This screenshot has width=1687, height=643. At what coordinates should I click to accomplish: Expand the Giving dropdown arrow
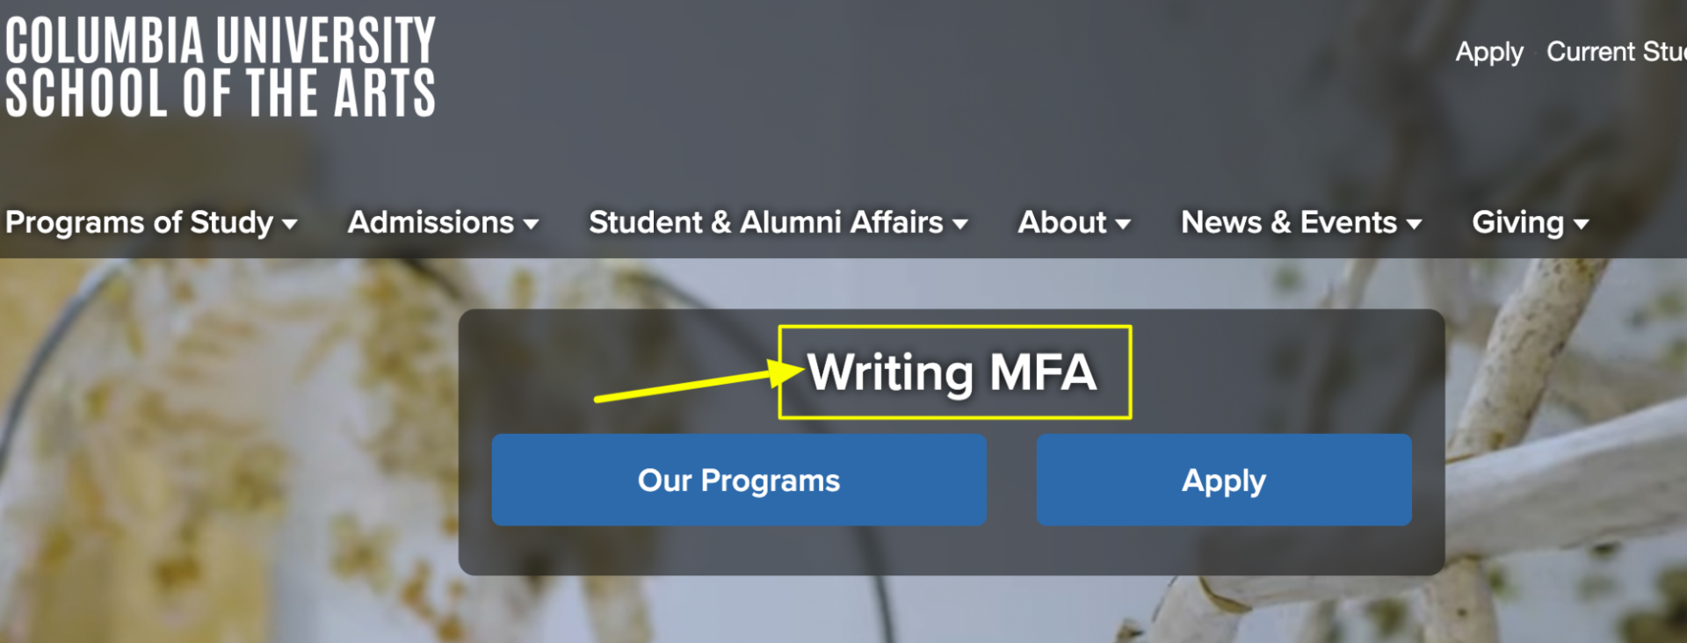click(1582, 225)
